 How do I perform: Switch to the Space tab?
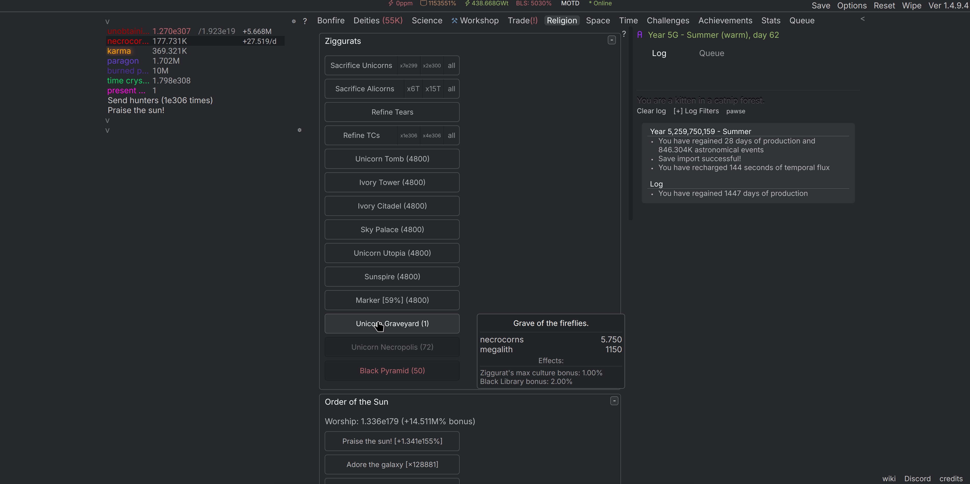point(598,20)
